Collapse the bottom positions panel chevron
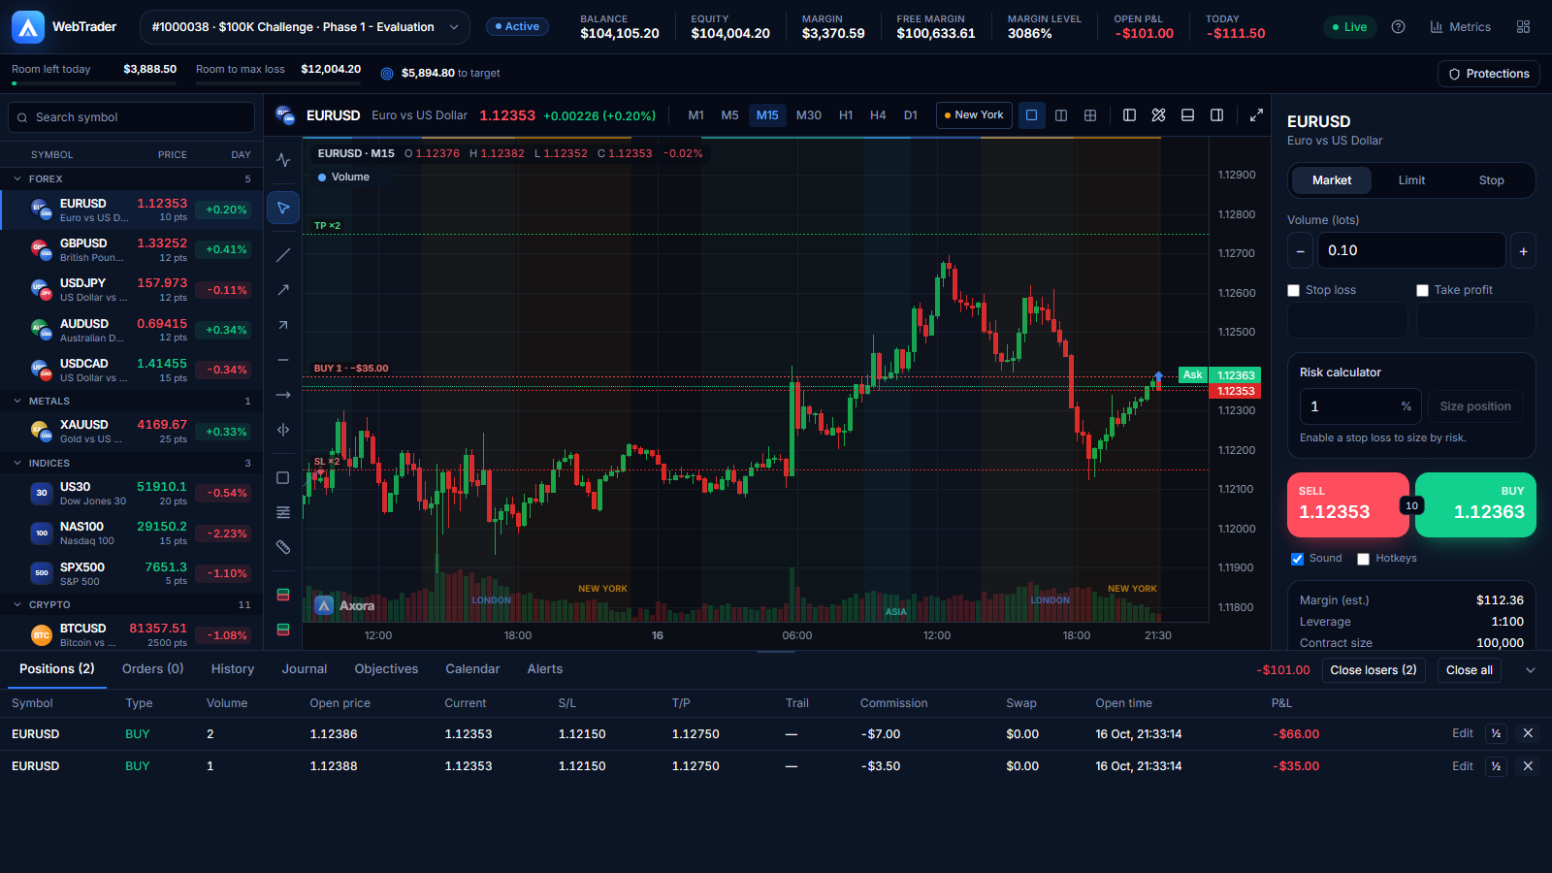1552x873 pixels. [x=1531, y=670]
